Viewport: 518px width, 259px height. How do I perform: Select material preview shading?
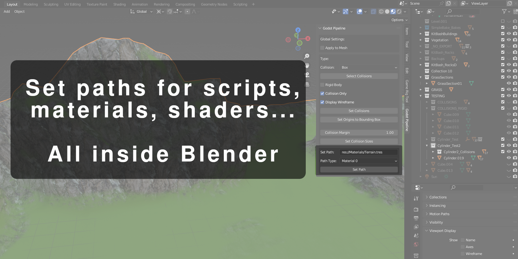point(393,11)
